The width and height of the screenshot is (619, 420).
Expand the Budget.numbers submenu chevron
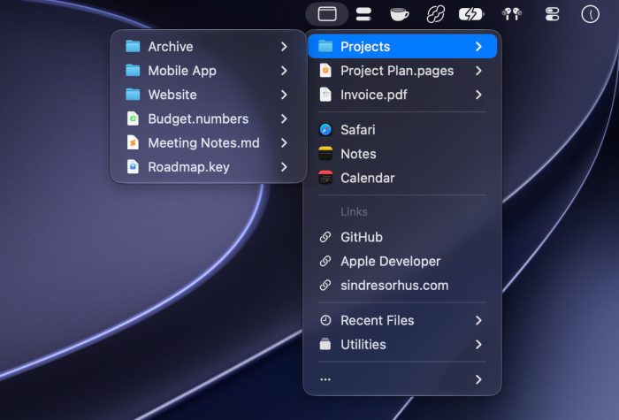click(284, 118)
